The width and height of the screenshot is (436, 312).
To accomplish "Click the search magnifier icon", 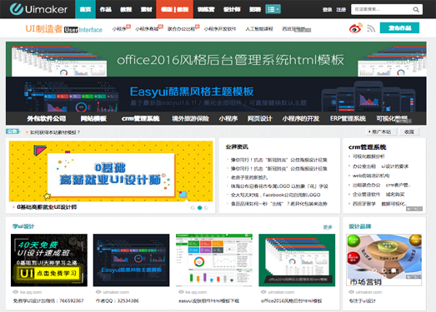I will coord(415,9).
